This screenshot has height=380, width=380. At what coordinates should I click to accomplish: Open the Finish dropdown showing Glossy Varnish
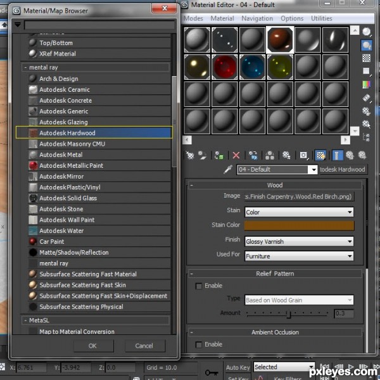click(299, 242)
